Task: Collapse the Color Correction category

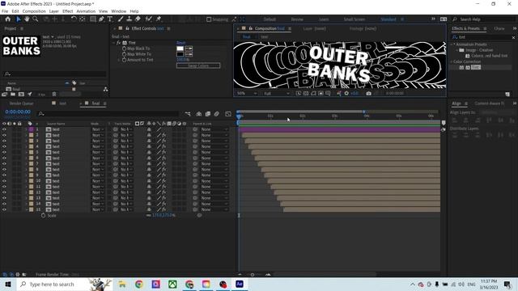Action: coord(452,61)
